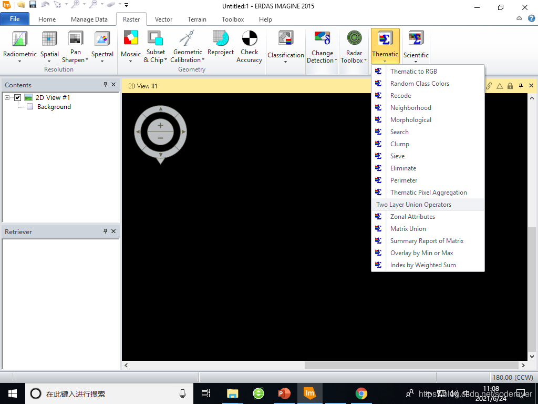Toggle the 2D View #1 checkbox

point(17,97)
